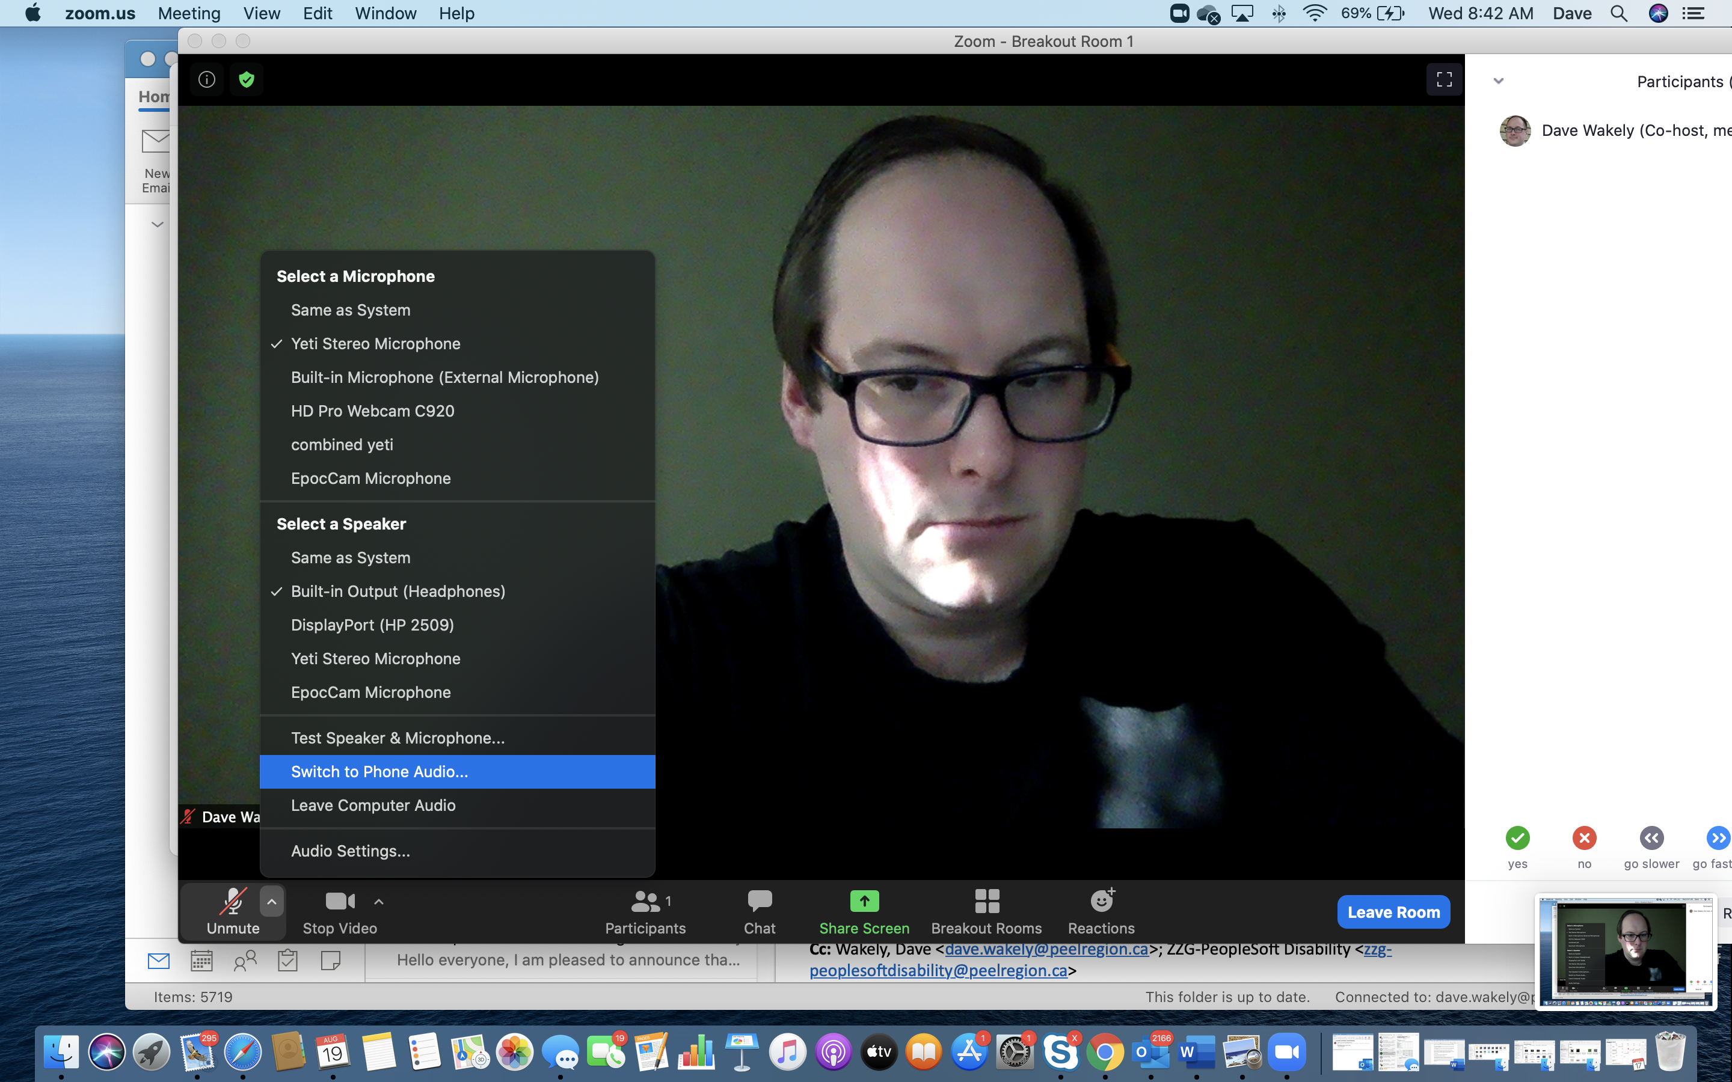The height and width of the screenshot is (1082, 1732).
Task: Click the Leave Room button
Action: 1393,912
